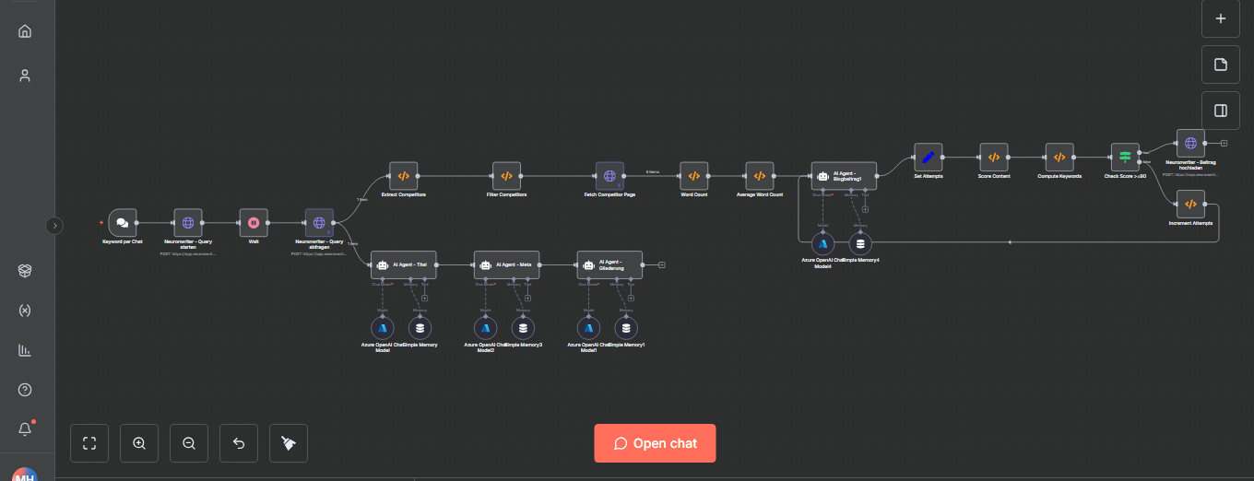Select the Simple Memory3 sub-node

524,327
